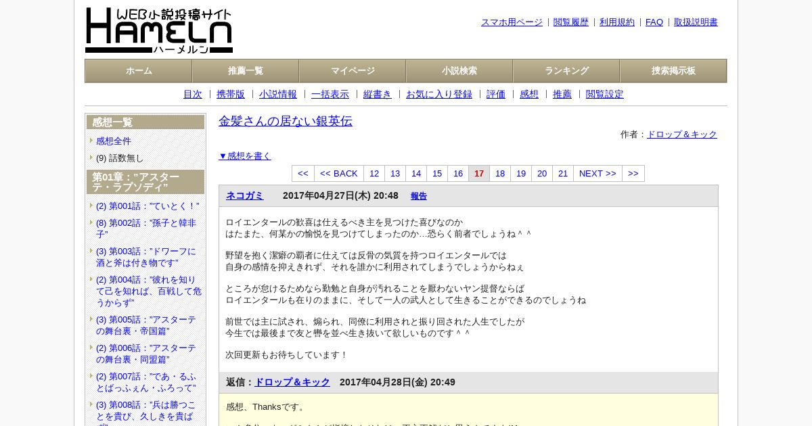
Task: Switch to 携帯版 view
Action: click(x=231, y=94)
